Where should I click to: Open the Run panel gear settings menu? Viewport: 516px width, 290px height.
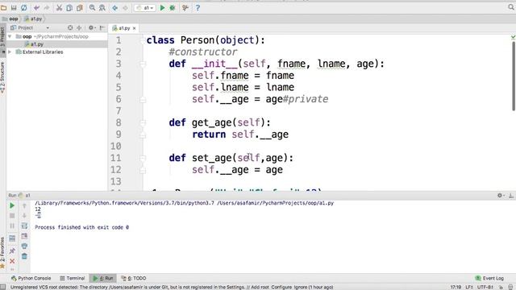[x=500, y=195]
